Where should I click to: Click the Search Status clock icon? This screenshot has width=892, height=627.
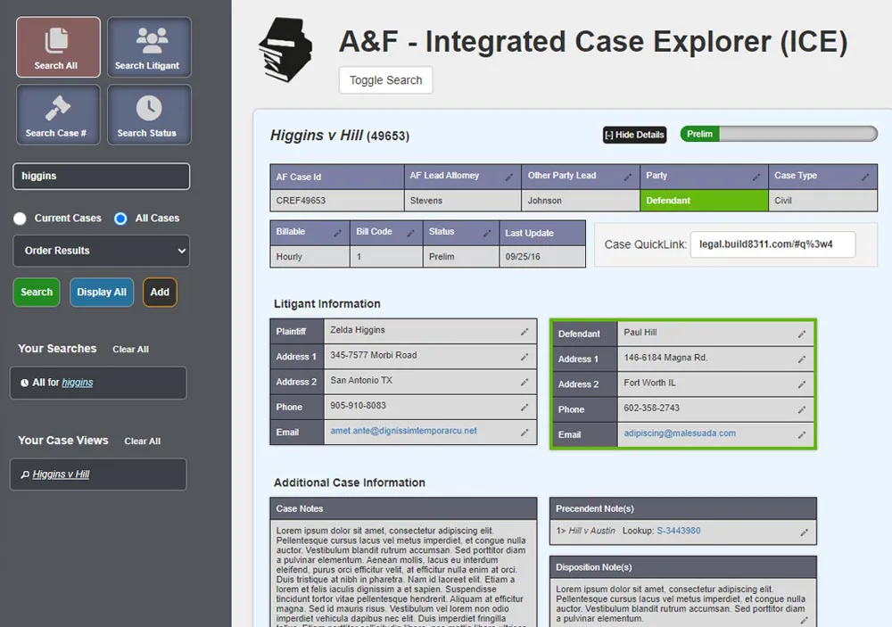pyautogui.click(x=149, y=108)
